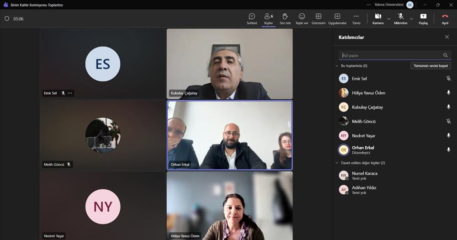
Task: Toggle the Mikrofon mute button
Action: point(400,17)
